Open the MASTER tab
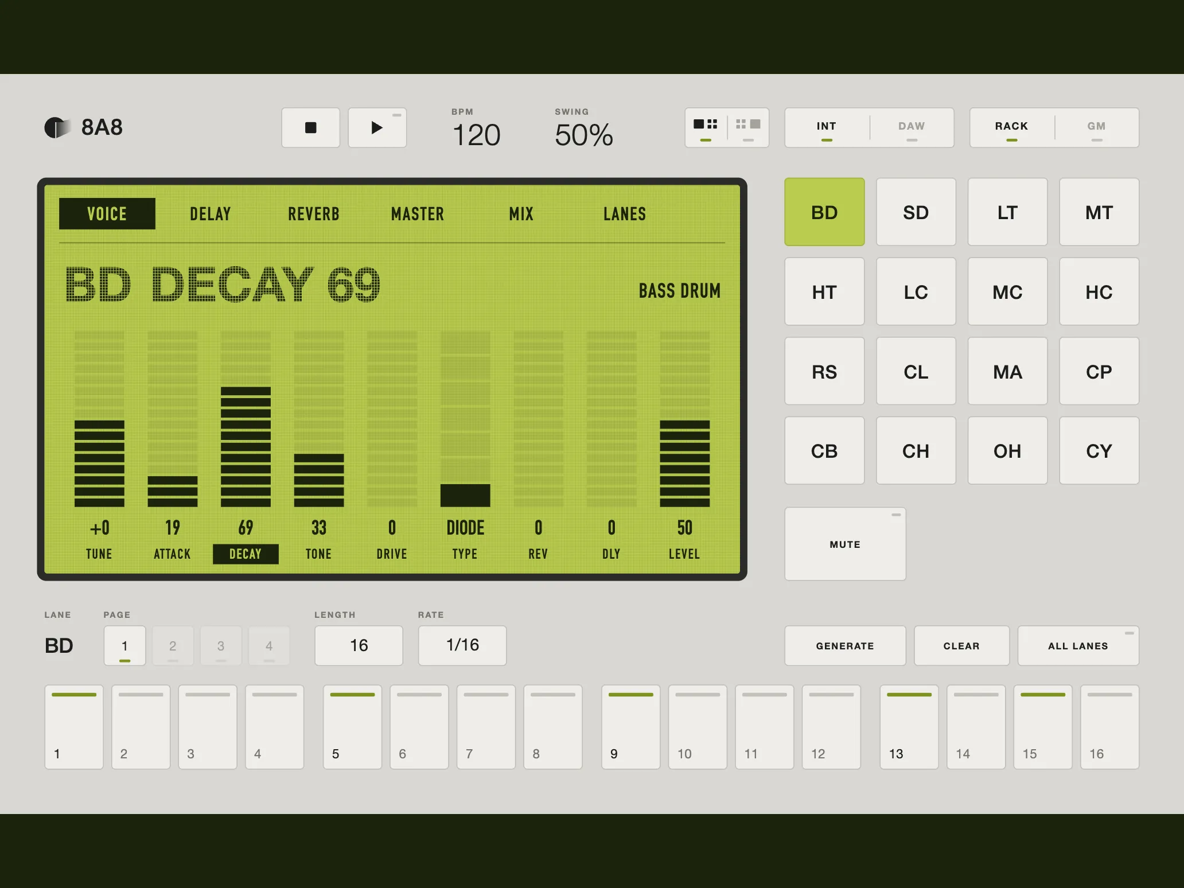1184x888 pixels. 418,213
